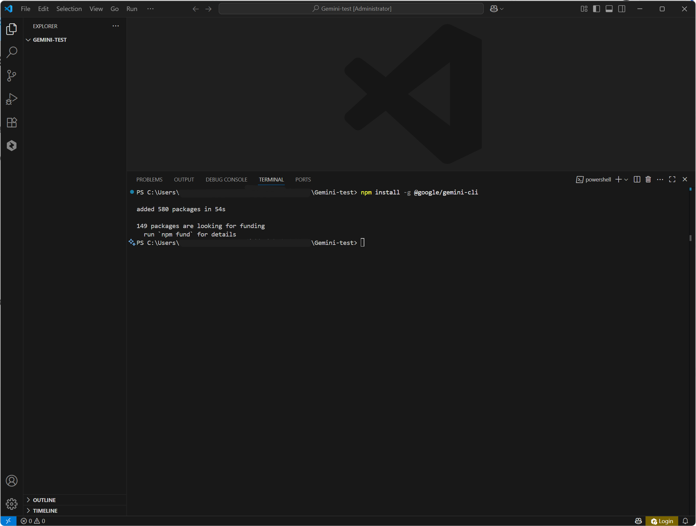Toggle the secondary side bar layout button
This screenshot has width=696, height=526.
tap(622, 9)
